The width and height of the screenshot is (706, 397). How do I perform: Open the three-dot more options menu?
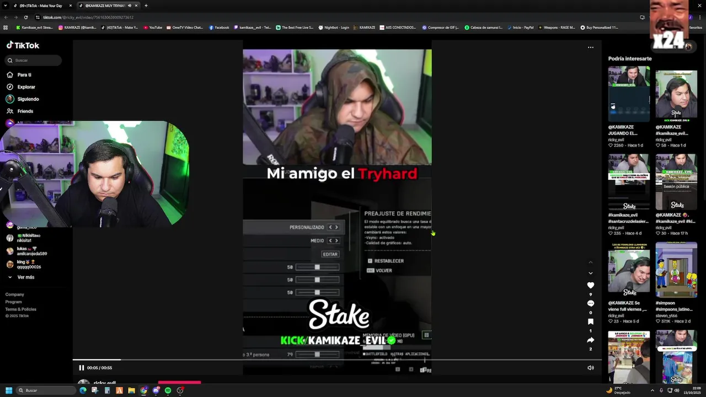point(590,47)
